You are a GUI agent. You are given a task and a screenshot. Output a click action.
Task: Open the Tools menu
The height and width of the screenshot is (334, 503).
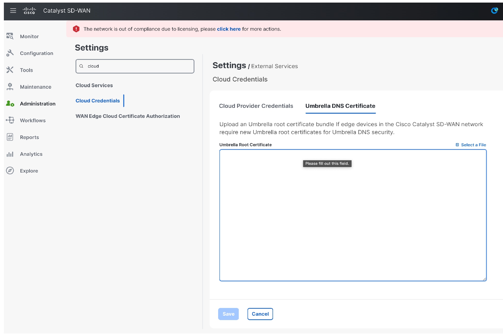[26, 70]
